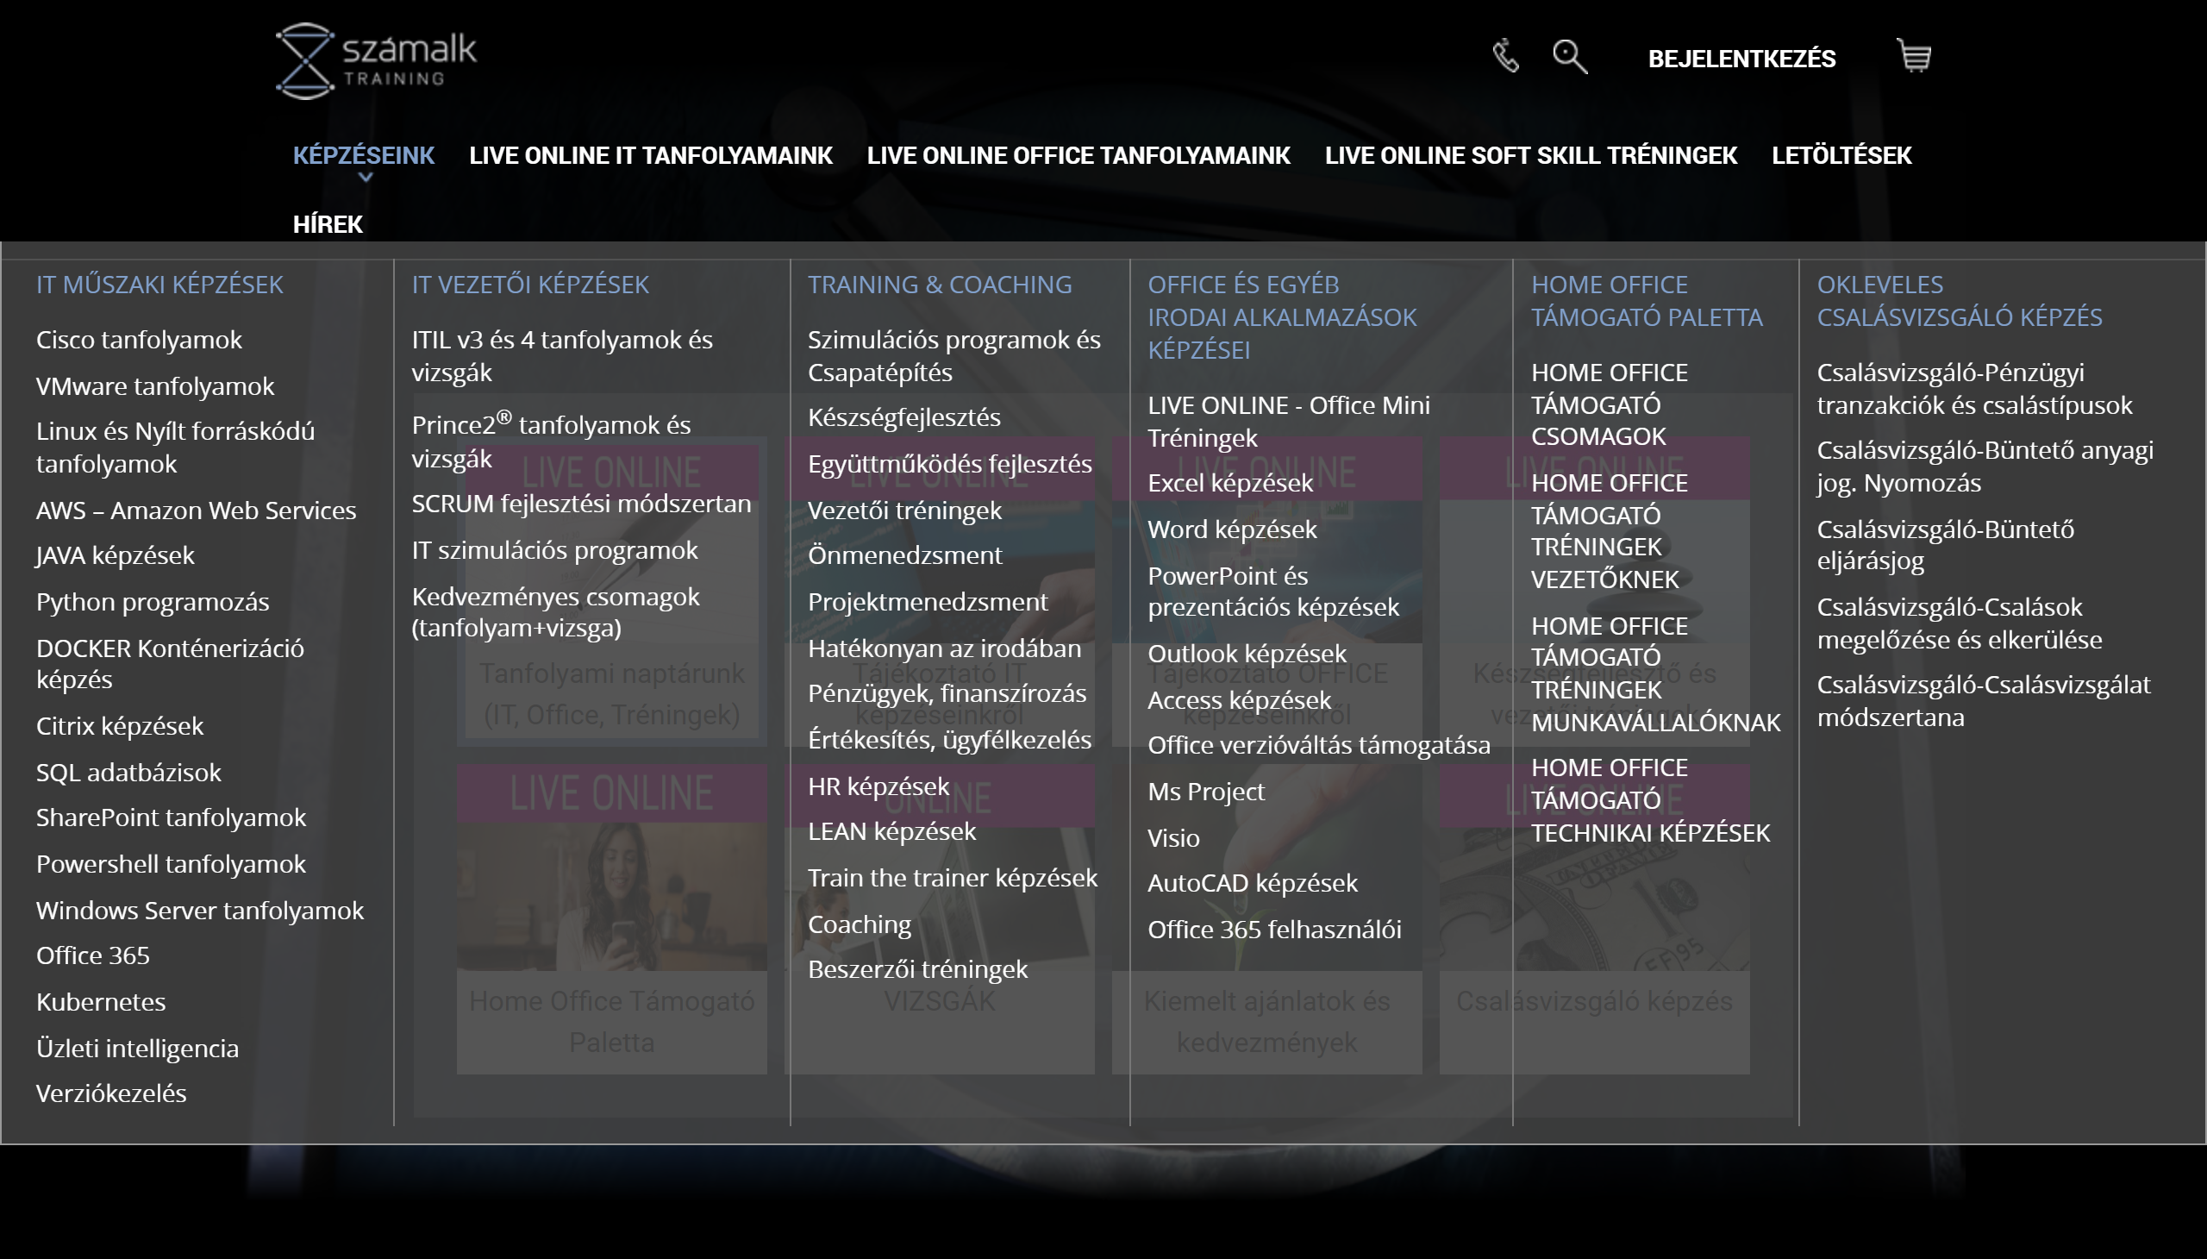Open JAVA képzések
This screenshot has height=1259, width=2207.
pyautogui.click(x=116, y=556)
